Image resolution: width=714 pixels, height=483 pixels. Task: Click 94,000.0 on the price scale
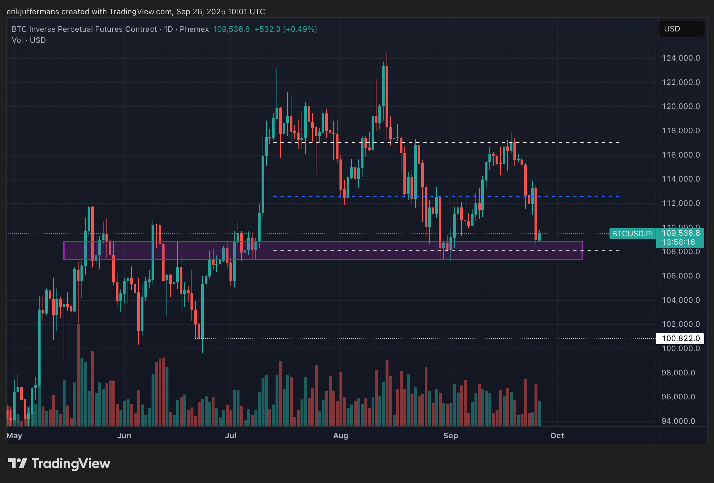click(x=678, y=421)
